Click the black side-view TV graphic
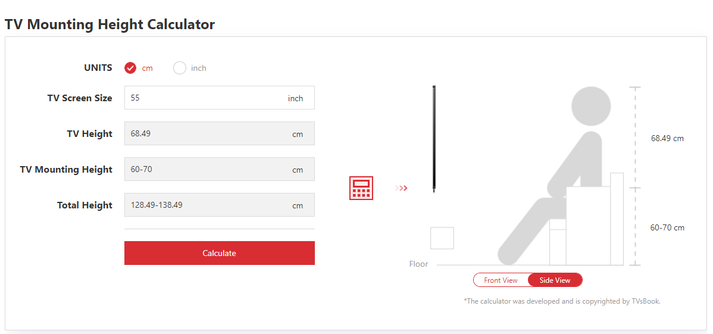Viewport: 713px width, 334px height. [x=435, y=138]
